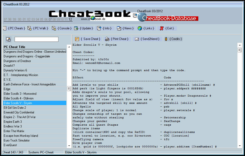
Task: Switch to -[ Console ]- cheats
Action: pyautogui.click(x=64, y=28)
